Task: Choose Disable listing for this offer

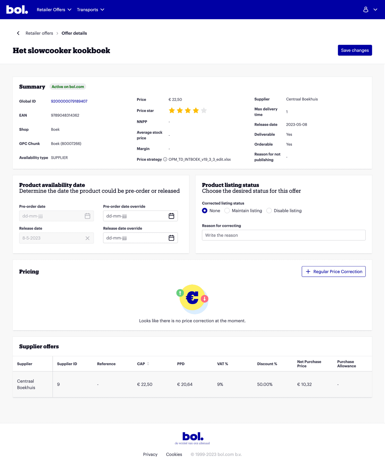Action: click(269, 211)
